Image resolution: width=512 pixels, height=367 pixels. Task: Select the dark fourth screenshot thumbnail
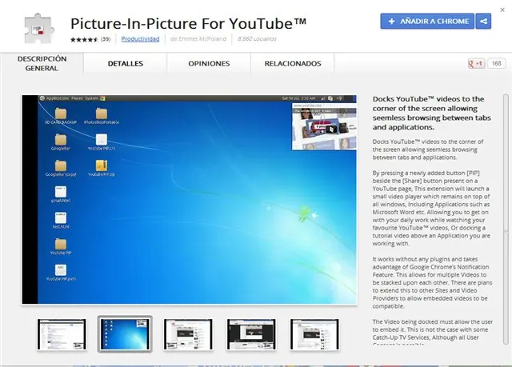tap(251, 334)
